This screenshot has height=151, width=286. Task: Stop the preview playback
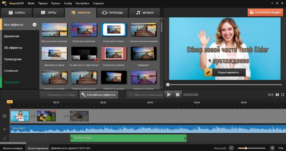(178, 95)
